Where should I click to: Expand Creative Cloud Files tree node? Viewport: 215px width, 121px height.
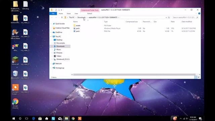click(51, 28)
